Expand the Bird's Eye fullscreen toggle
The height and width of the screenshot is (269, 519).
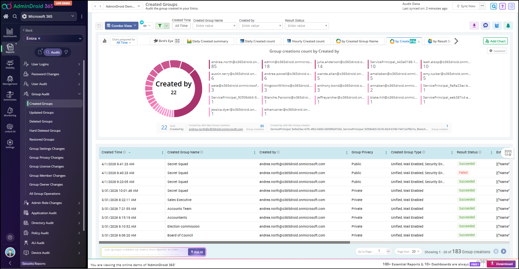(177, 41)
